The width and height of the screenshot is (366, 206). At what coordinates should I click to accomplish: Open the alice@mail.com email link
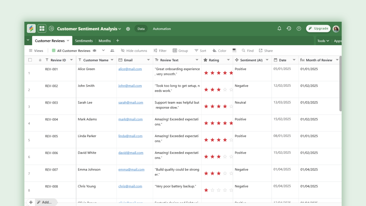click(130, 69)
